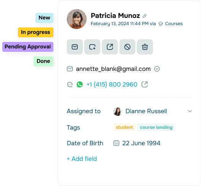Expand the Assigned to dropdown chevron
Image resolution: width=201 pixels, height=186 pixels.
click(x=190, y=111)
